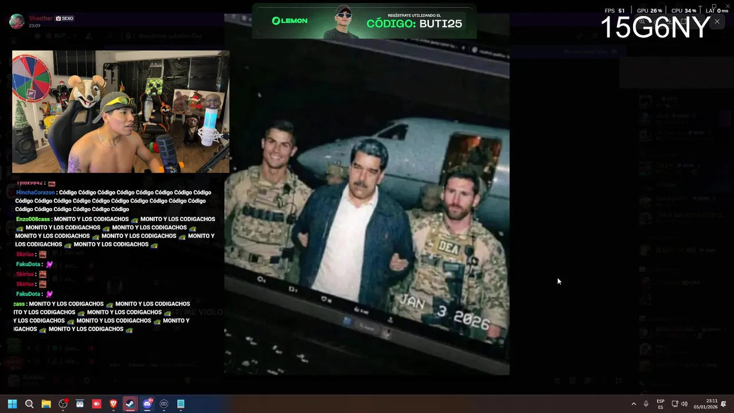
Task: Click the microphone tray icon
Action: (x=646, y=404)
